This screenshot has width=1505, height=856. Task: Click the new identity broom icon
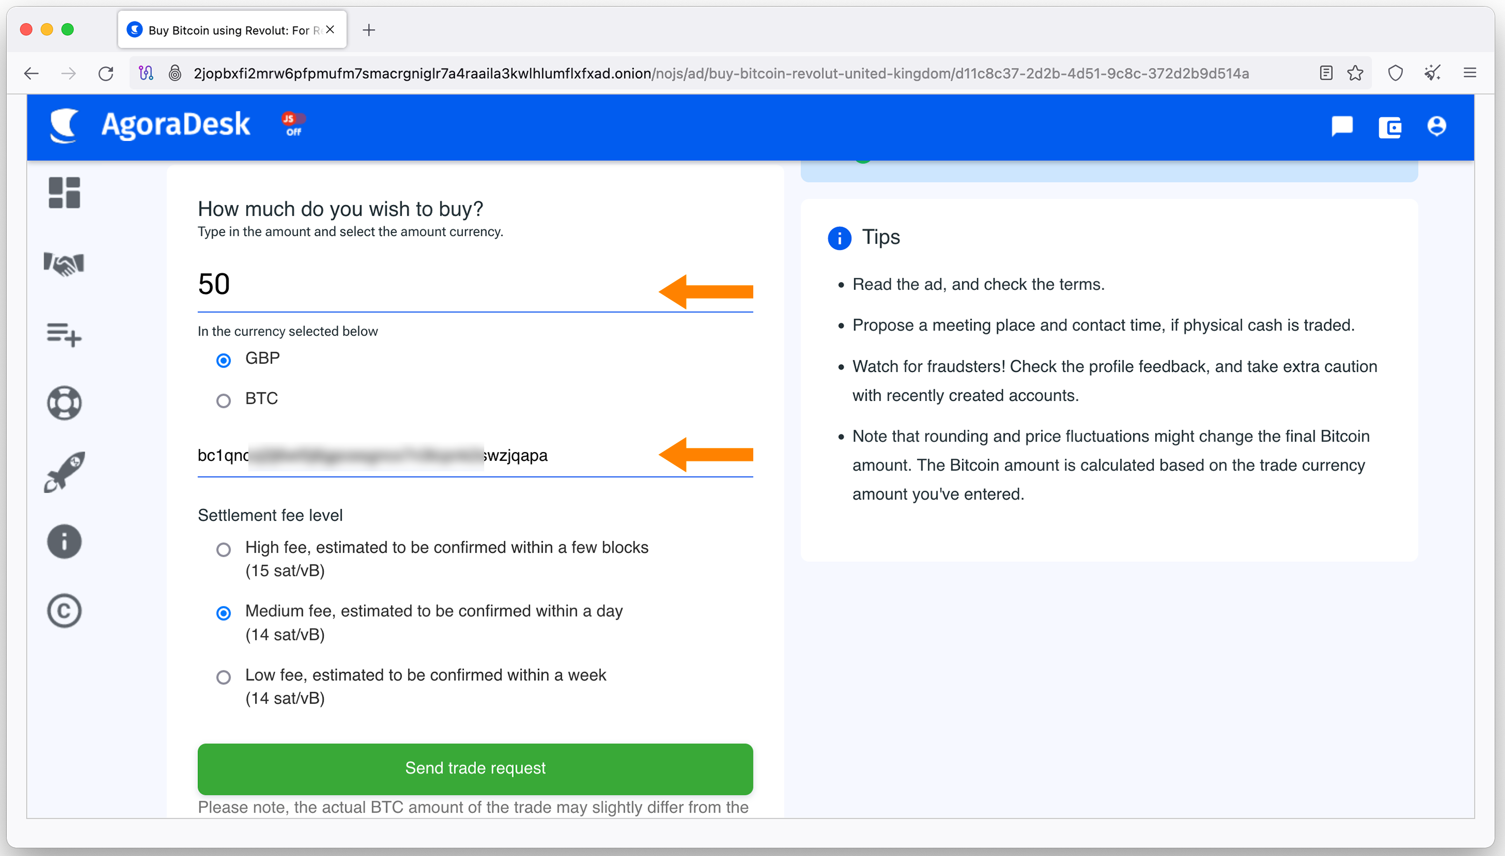(1432, 73)
